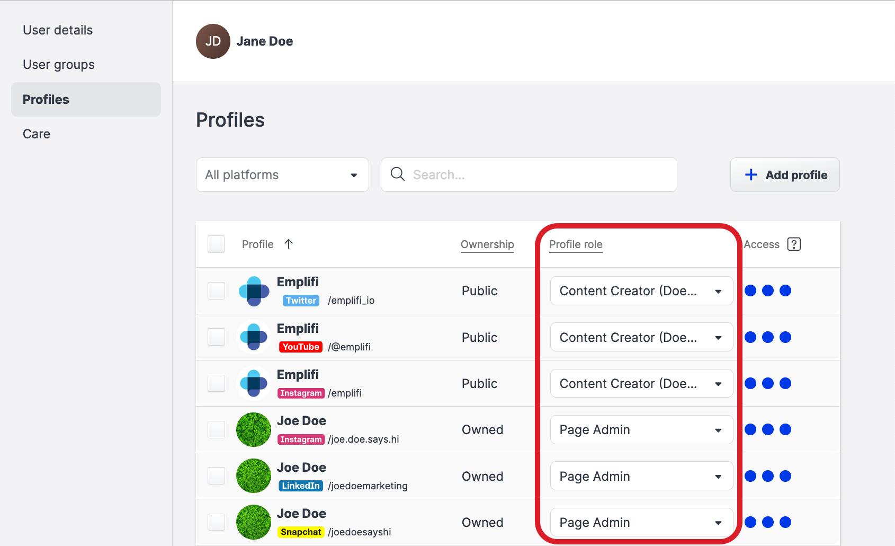This screenshot has height=546, width=895.
Task: Select the Joe Doe LinkedIn row checkbox
Action: [x=216, y=476]
